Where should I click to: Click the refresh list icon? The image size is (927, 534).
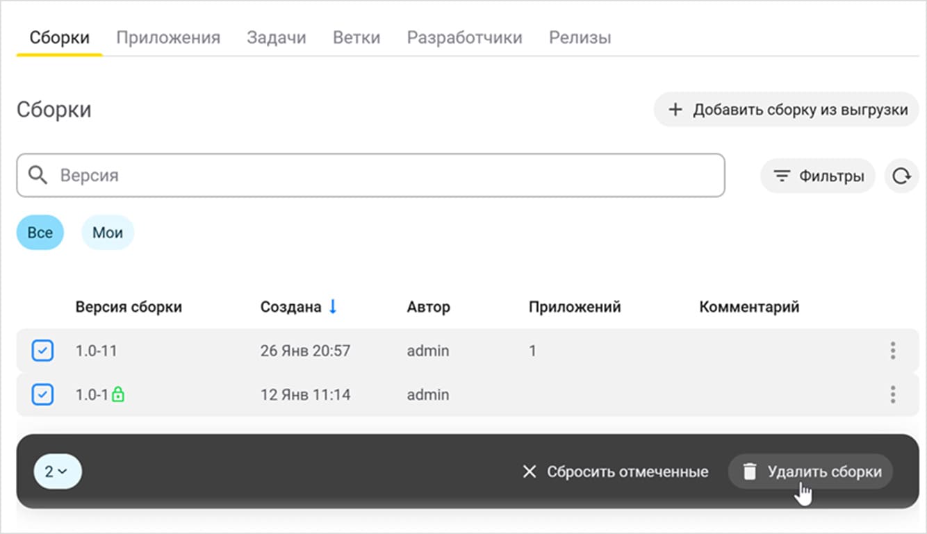[x=901, y=176]
